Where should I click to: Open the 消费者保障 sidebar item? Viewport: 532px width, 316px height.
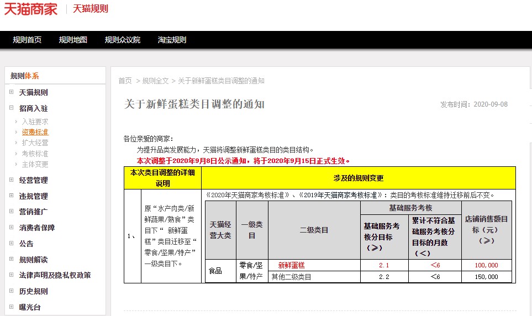[36, 228]
